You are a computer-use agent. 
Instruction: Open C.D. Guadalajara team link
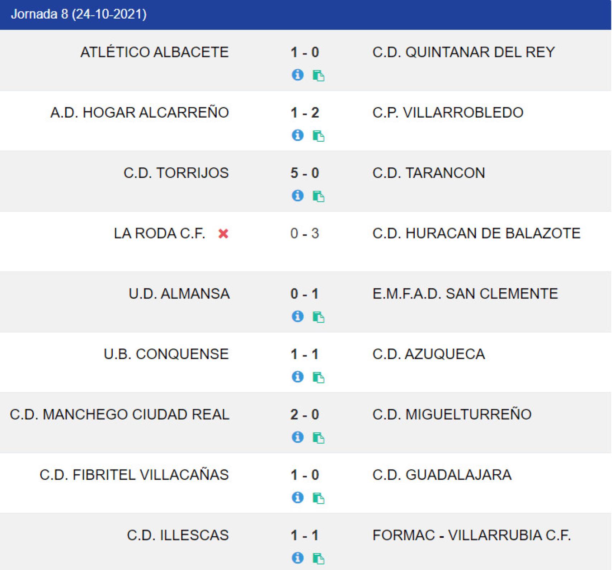(442, 475)
